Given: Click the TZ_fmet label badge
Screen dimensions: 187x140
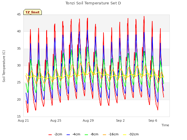Looking at the screenshot, I should (32, 12).
